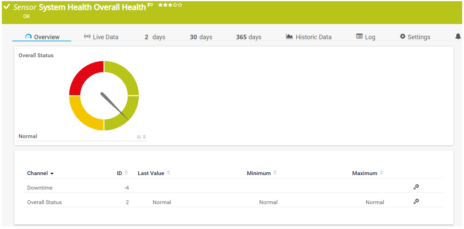Click the flag priority icon beside sensor title
Screen dimensions: 464x229
coord(150,5)
